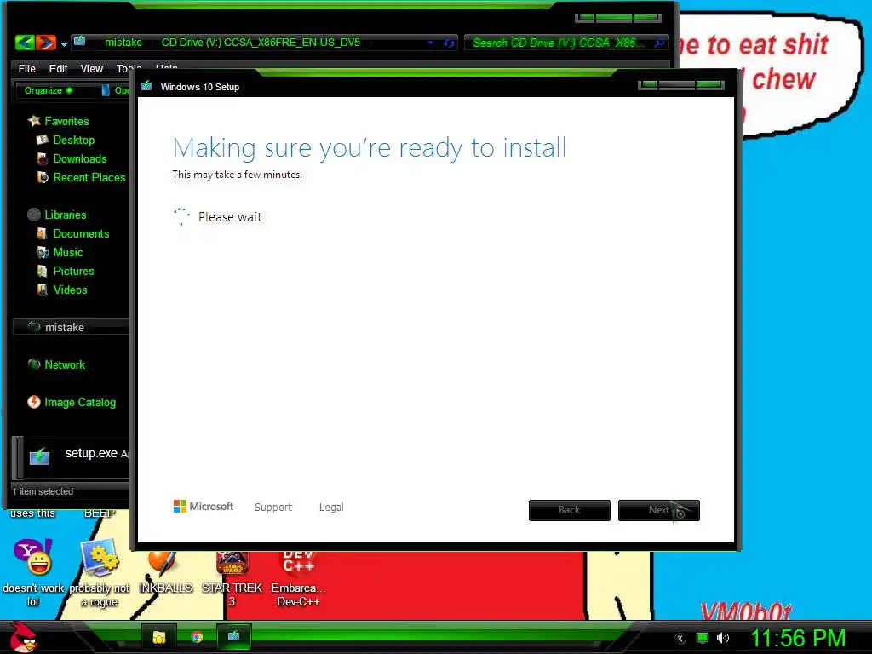Click the 'Please wait' progress spinner

click(x=181, y=217)
